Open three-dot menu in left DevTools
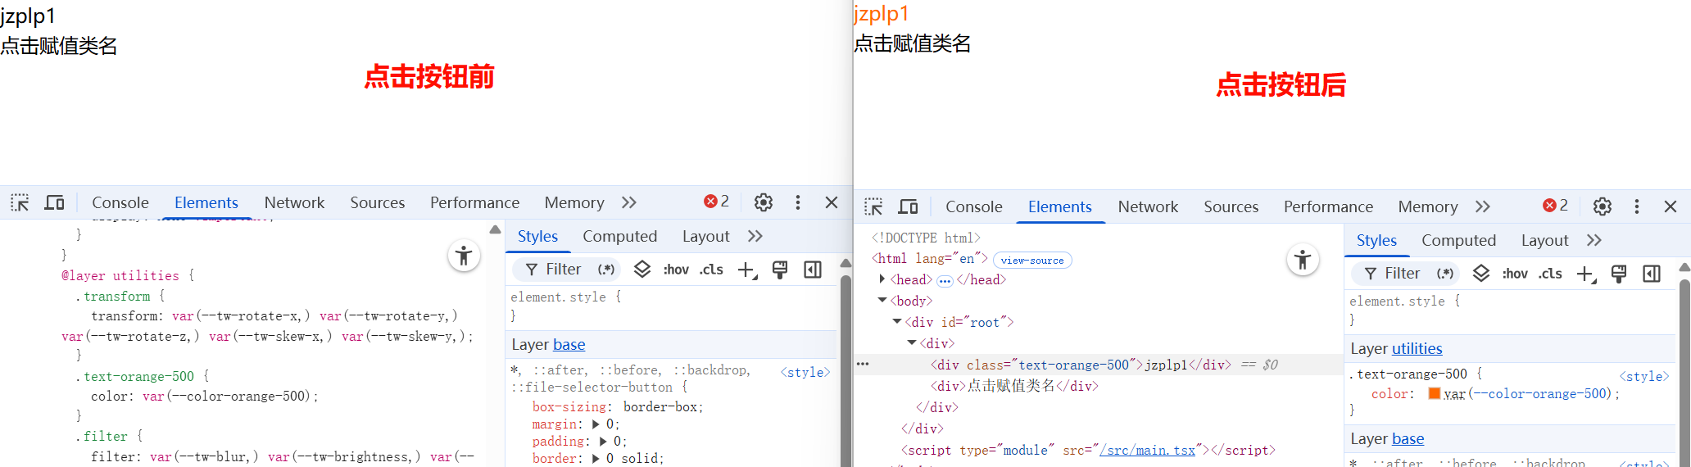Image resolution: width=1691 pixels, height=467 pixels. [x=798, y=202]
